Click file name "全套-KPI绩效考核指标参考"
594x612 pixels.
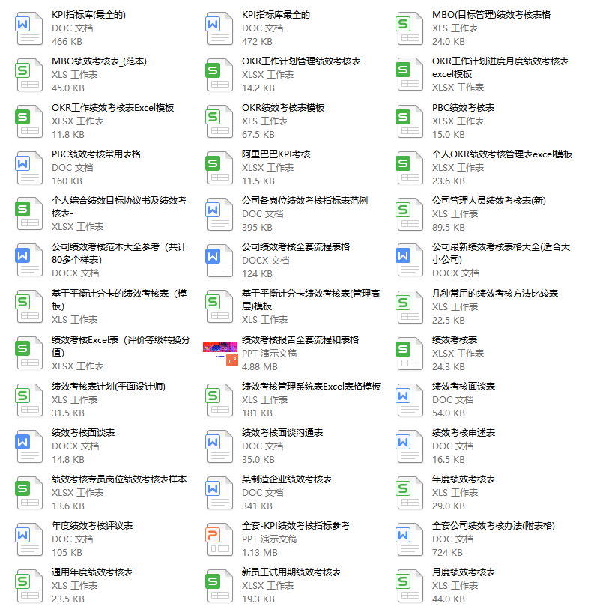(x=296, y=526)
